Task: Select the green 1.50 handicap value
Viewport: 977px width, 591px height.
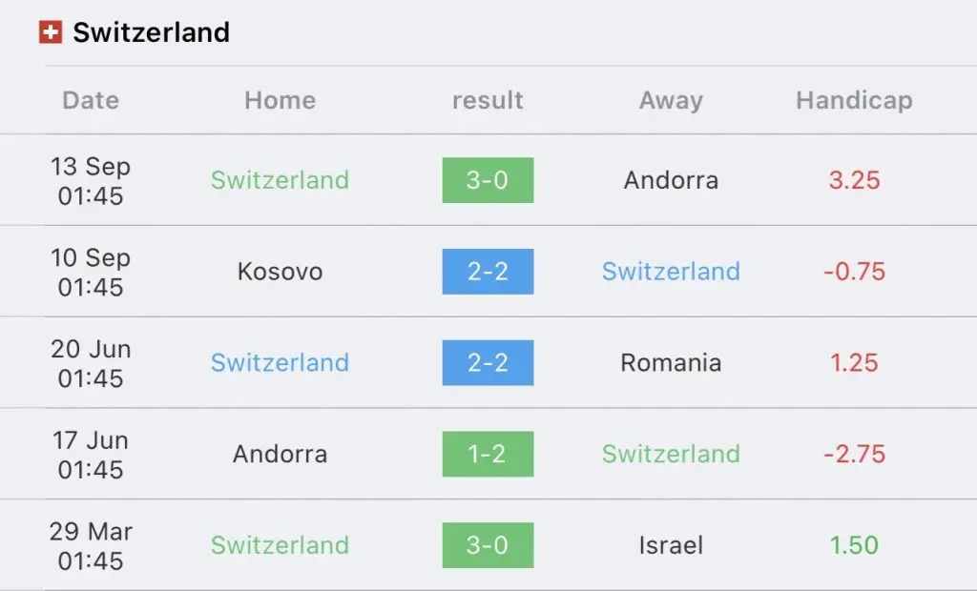Action: [854, 545]
